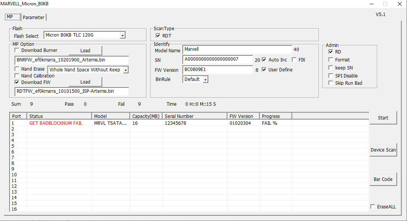This screenshot has height=221, width=407.
Task: Select port row 16
Action: point(189,209)
